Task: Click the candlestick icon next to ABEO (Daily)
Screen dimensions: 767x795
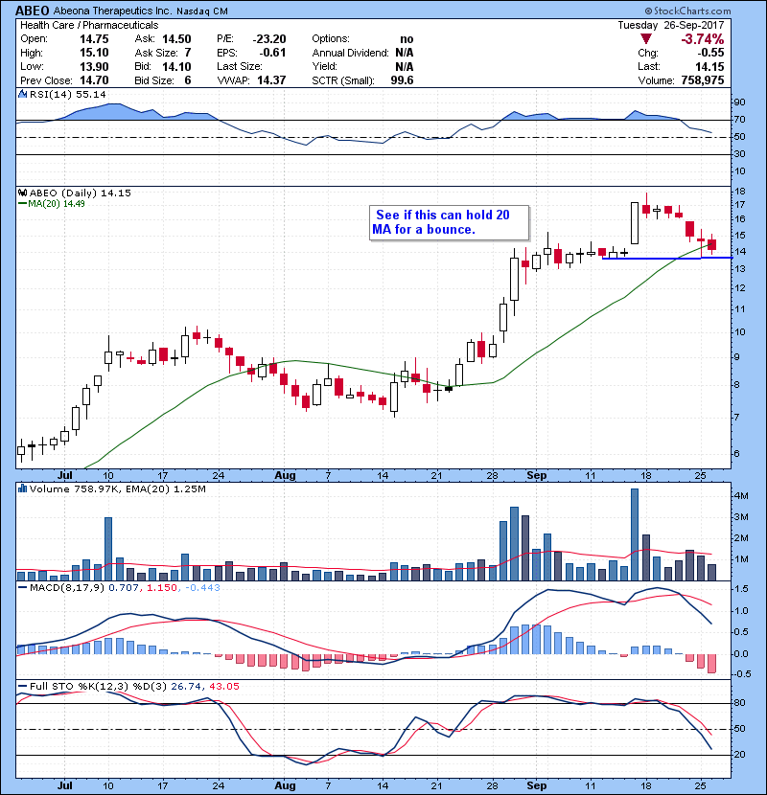Action: point(22,193)
